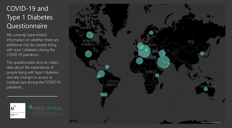Viewport: 232px width, 128px height.
Task: Click the paragraph starting 'We currently have limited'
Action: 33,45
